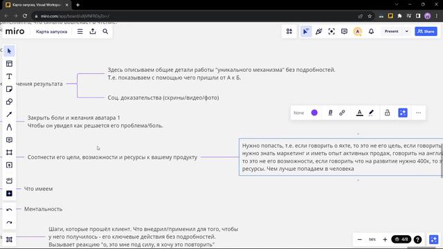Select the Shapes tool
The image size is (443, 249).
(x=9, y=102)
